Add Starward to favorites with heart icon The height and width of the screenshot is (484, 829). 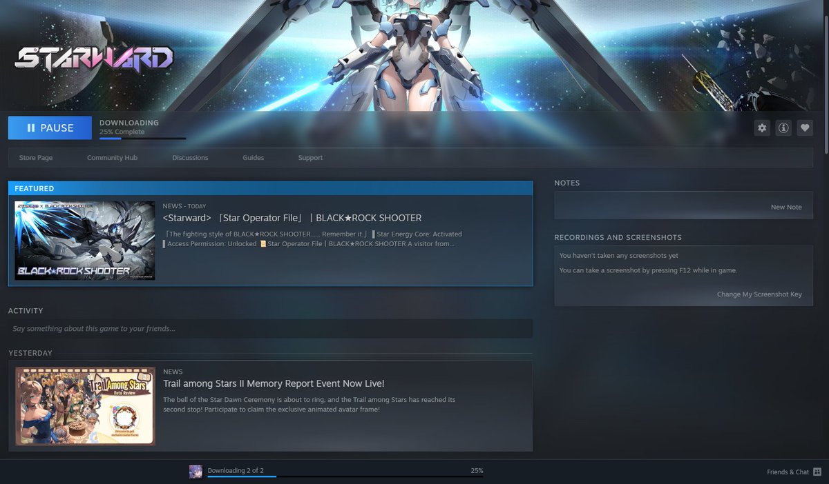(x=804, y=128)
